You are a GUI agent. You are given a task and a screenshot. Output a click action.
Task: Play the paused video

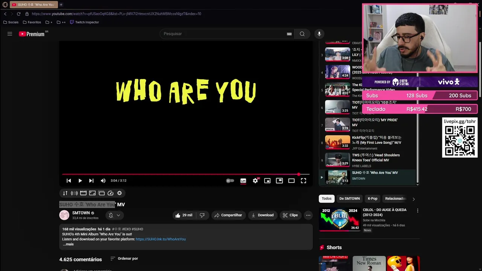(80, 181)
